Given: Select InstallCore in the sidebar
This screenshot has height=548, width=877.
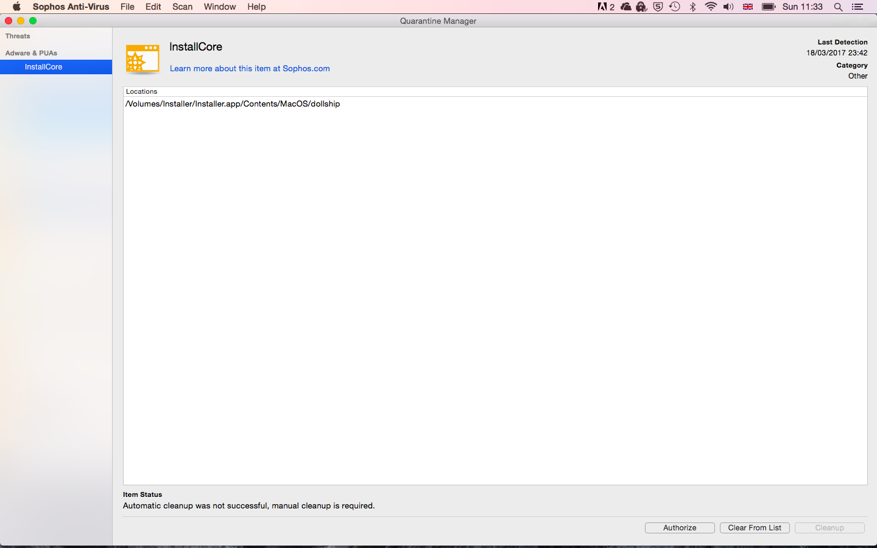Looking at the screenshot, I should point(56,67).
